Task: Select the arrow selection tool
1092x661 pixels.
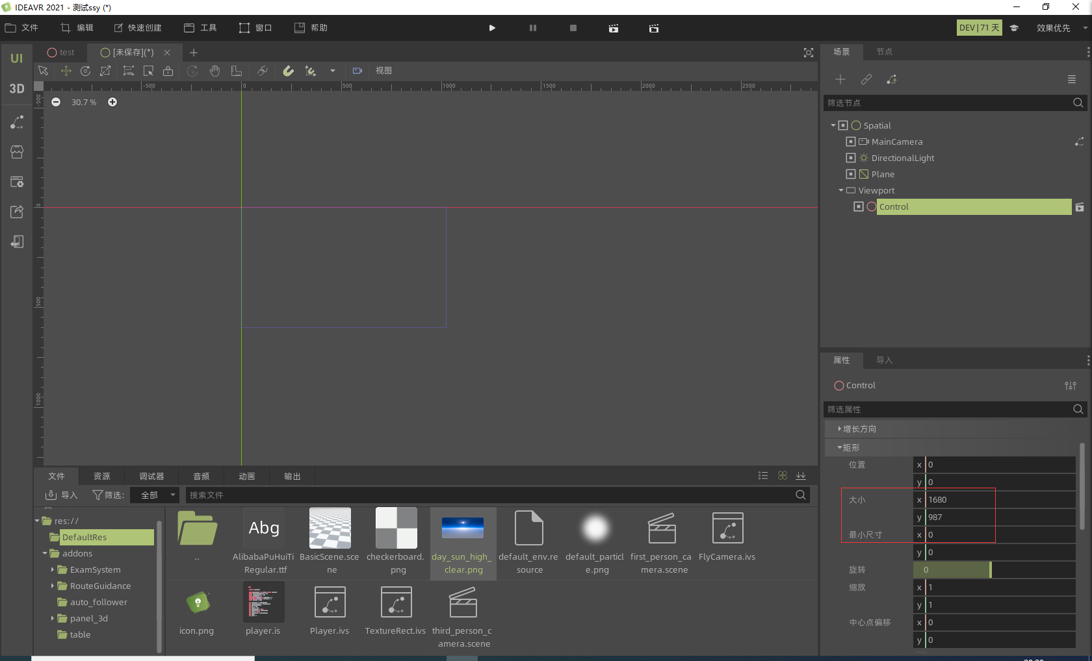Action: click(x=44, y=71)
